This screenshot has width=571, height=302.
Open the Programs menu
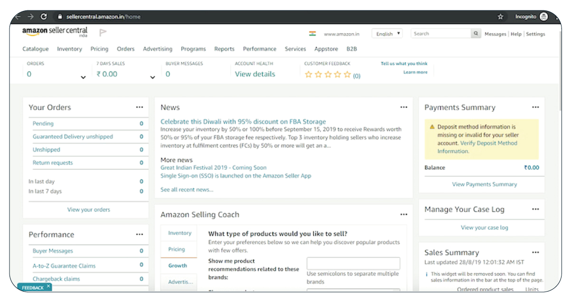[193, 49]
